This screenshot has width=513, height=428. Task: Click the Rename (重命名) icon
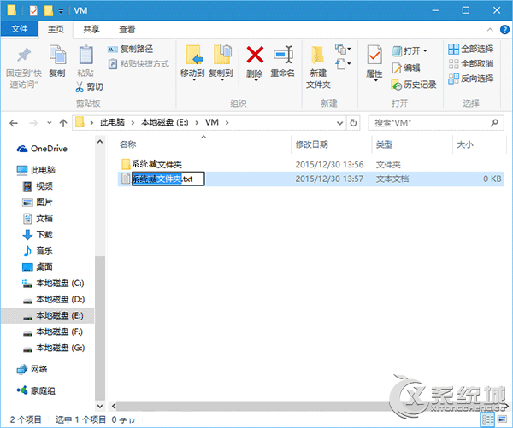point(283,55)
